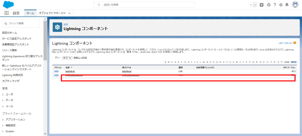The width and height of the screenshot is (302, 136).
Task: Open the favorites list dropdown arrow
Action: click(x=255, y=5)
